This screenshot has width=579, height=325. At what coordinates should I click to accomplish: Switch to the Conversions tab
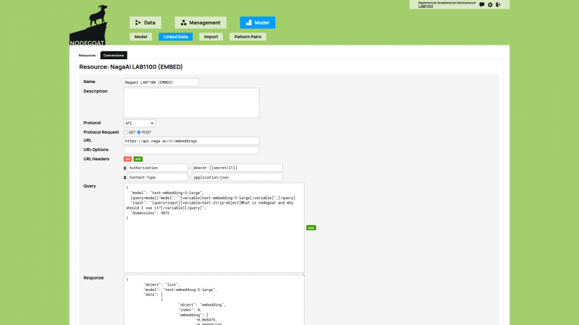pos(114,55)
